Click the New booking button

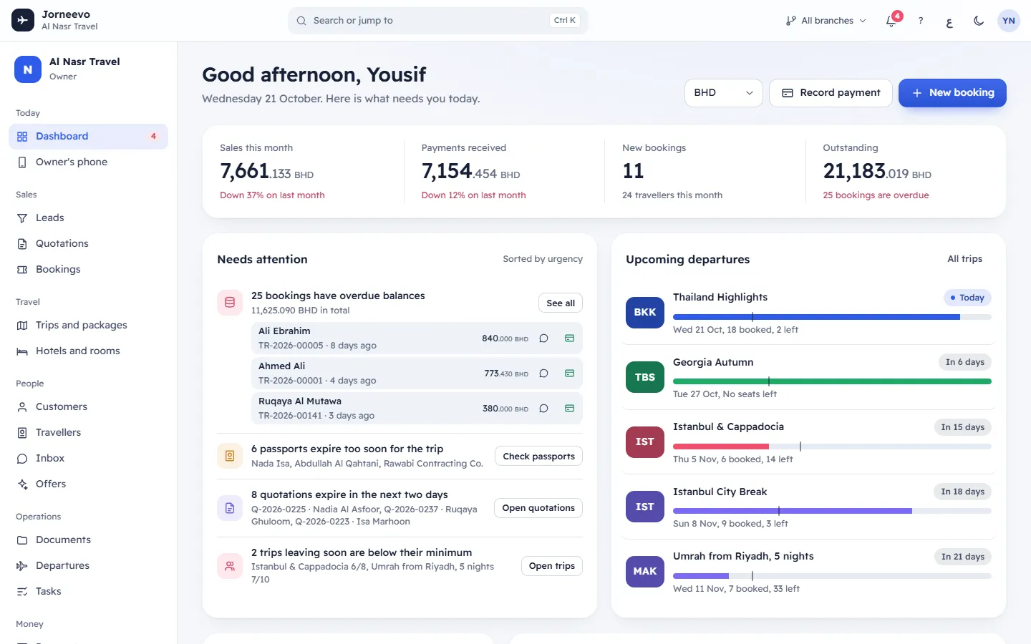tap(952, 93)
